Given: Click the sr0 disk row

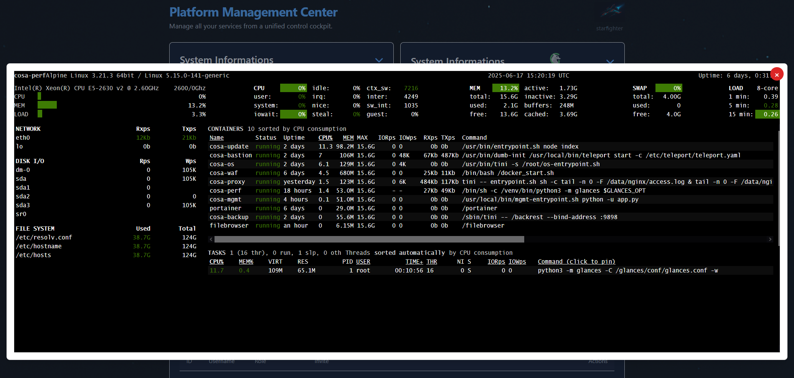Looking at the screenshot, I should click(106, 214).
